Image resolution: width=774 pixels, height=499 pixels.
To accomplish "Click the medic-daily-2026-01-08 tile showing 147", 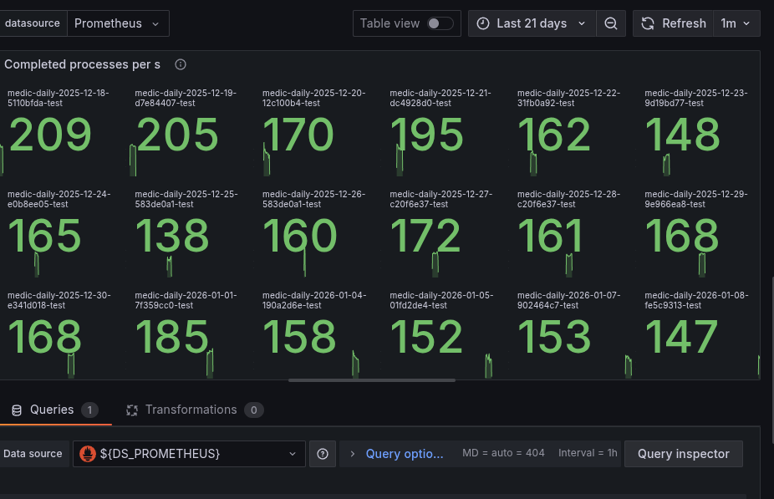I will coord(681,338).
